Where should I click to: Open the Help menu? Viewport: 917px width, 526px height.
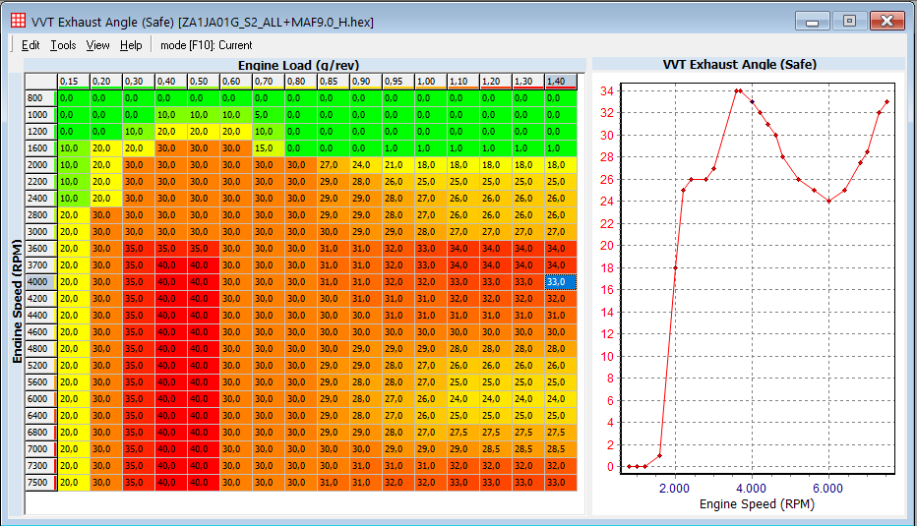(131, 44)
